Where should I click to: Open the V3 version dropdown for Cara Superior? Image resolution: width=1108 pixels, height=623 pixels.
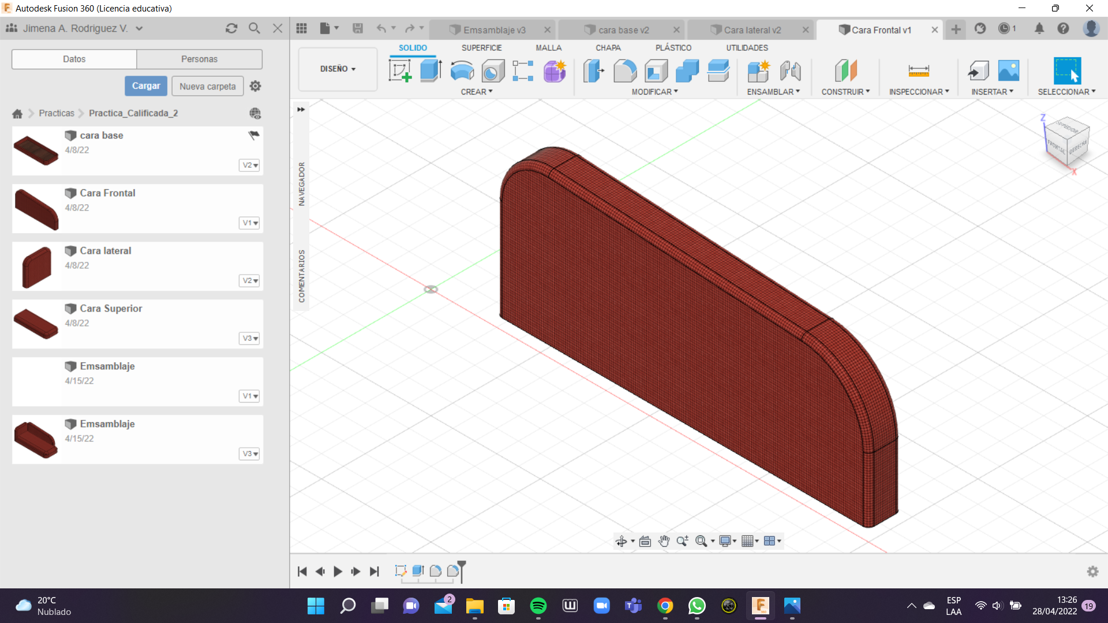point(249,338)
